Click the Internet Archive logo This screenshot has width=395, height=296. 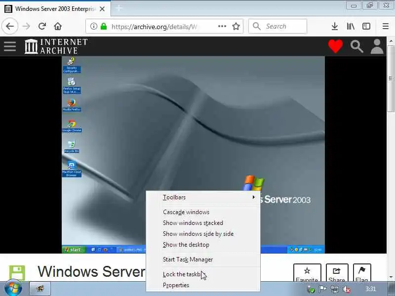tap(56, 46)
